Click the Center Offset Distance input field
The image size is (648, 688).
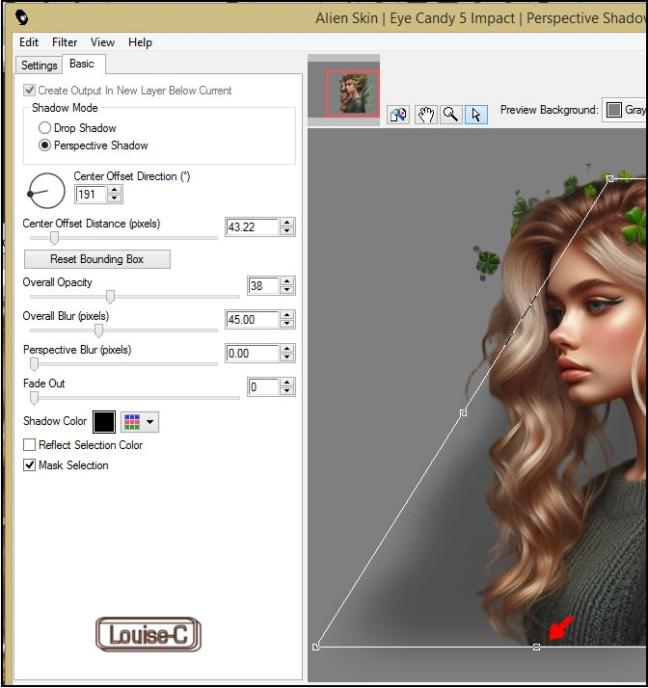pyautogui.click(x=253, y=226)
